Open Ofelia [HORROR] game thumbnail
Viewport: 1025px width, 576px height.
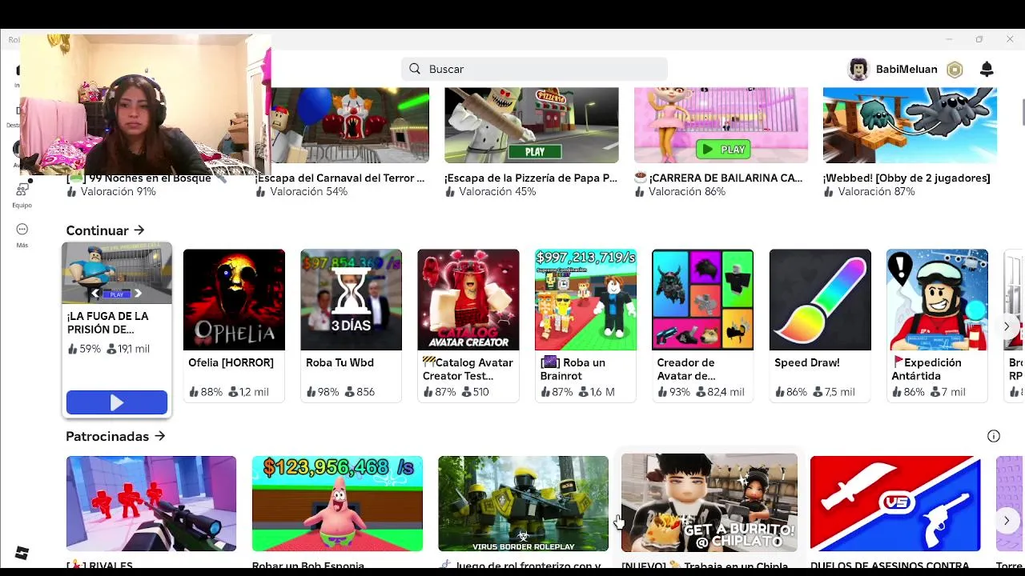[x=234, y=300]
